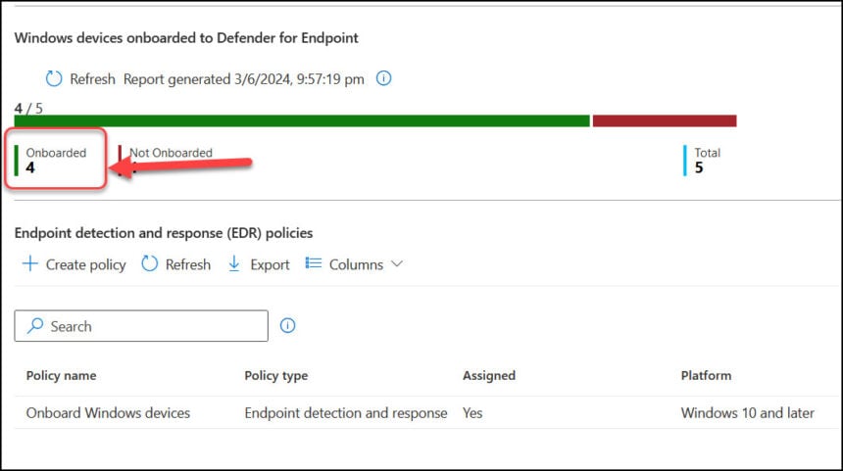Click the plus icon for Create policy
This screenshot has width=843, height=471.
click(x=30, y=263)
